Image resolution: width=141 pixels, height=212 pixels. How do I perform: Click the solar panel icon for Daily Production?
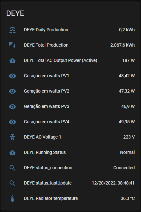pyautogui.click(x=12, y=30)
